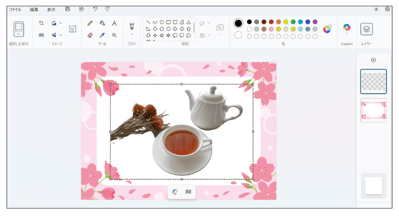Select the crop tool

(x=41, y=23)
